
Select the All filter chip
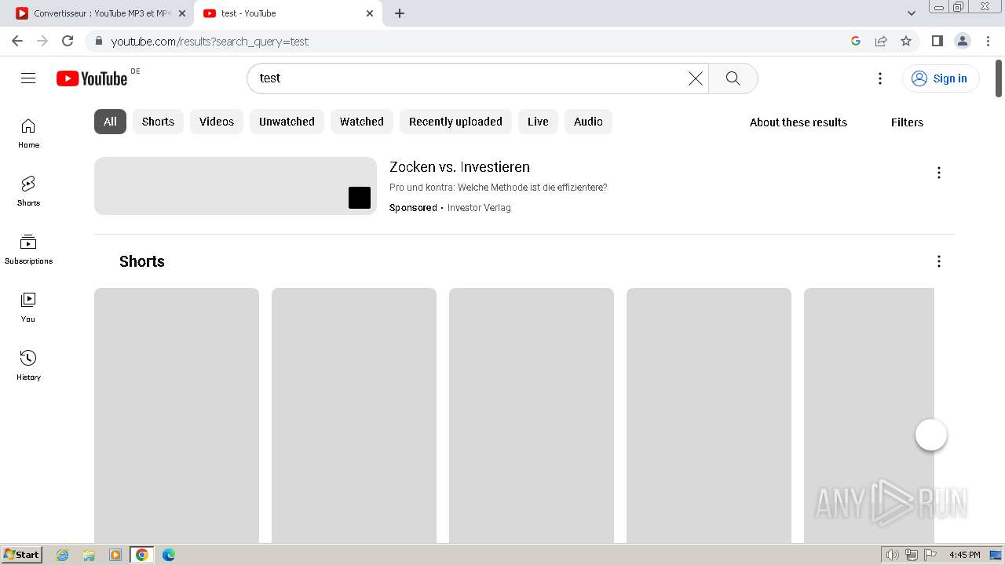pos(110,122)
